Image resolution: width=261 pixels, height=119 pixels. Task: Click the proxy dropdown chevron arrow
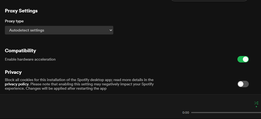click(111, 30)
